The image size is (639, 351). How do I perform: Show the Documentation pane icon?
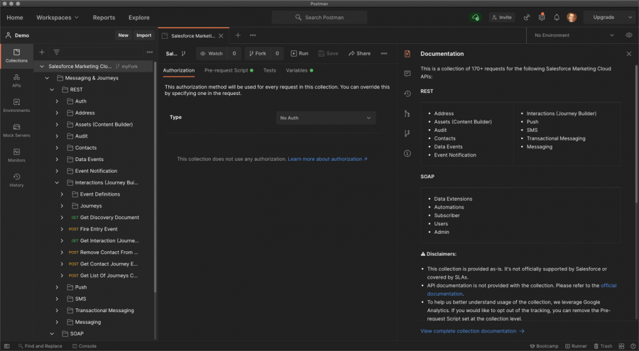(x=407, y=54)
